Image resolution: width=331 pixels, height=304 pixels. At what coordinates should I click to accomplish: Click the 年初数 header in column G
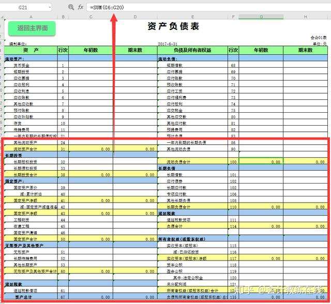[x=261, y=50]
